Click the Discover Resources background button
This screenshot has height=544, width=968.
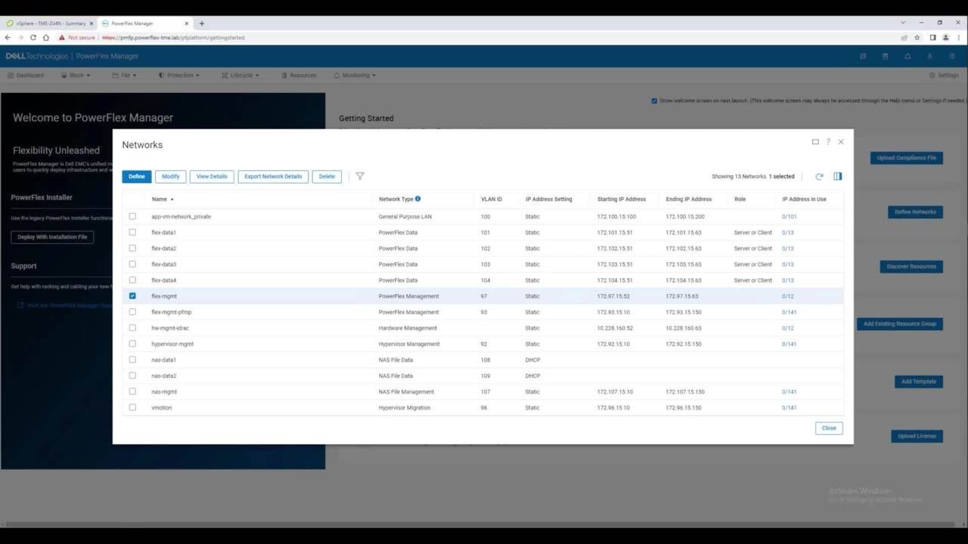(x=911, y=267)
